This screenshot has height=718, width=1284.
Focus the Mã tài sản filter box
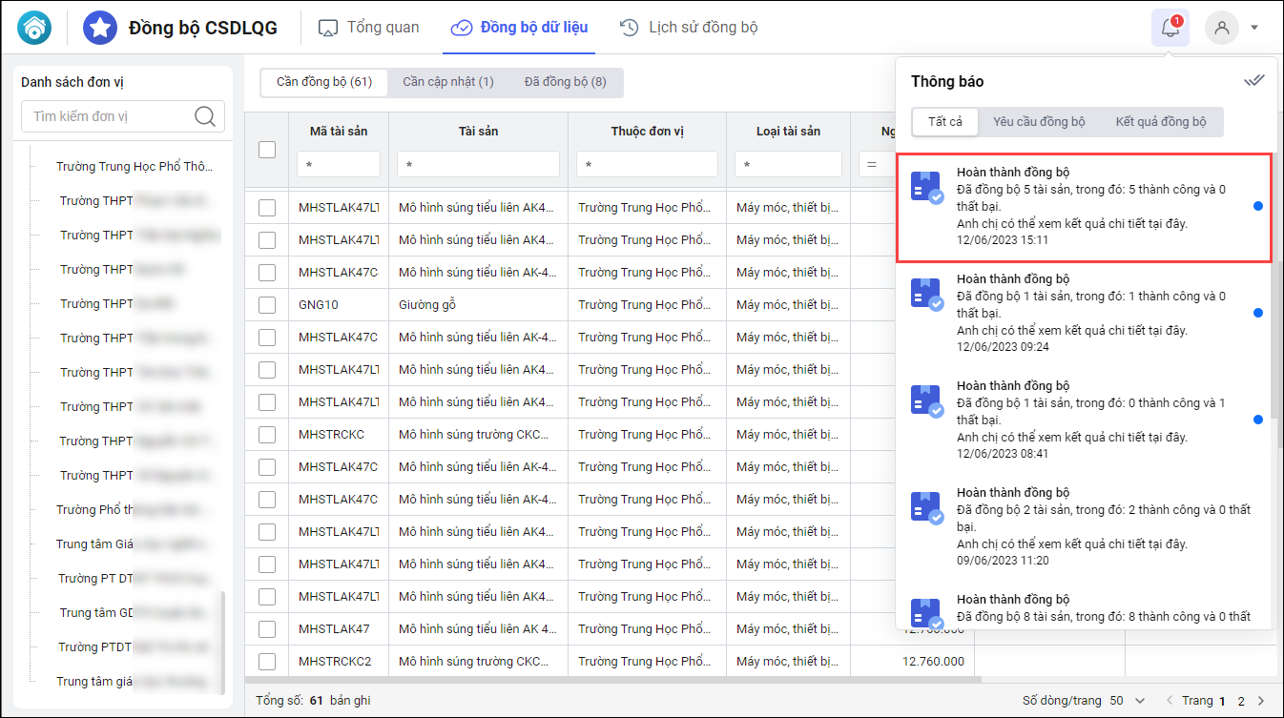[x=339, y=164]
